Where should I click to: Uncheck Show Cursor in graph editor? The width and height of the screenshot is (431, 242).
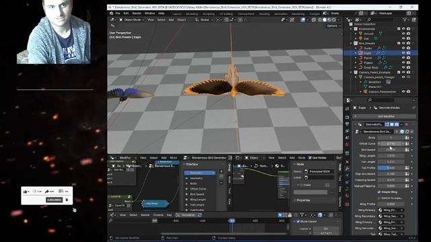[x=298, y=222]
